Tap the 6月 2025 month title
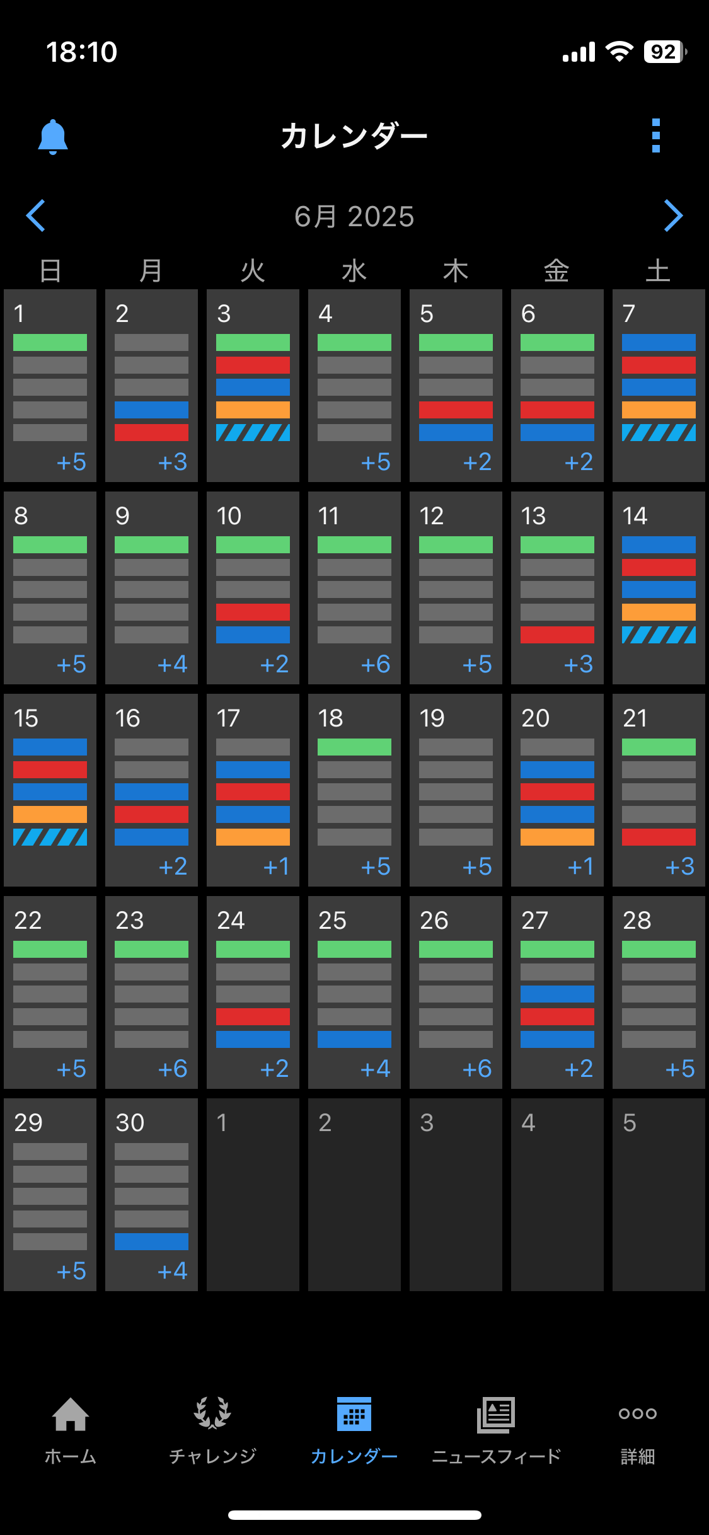The height and width of the screenshot is (1535, 709). [x=354, y=217]
